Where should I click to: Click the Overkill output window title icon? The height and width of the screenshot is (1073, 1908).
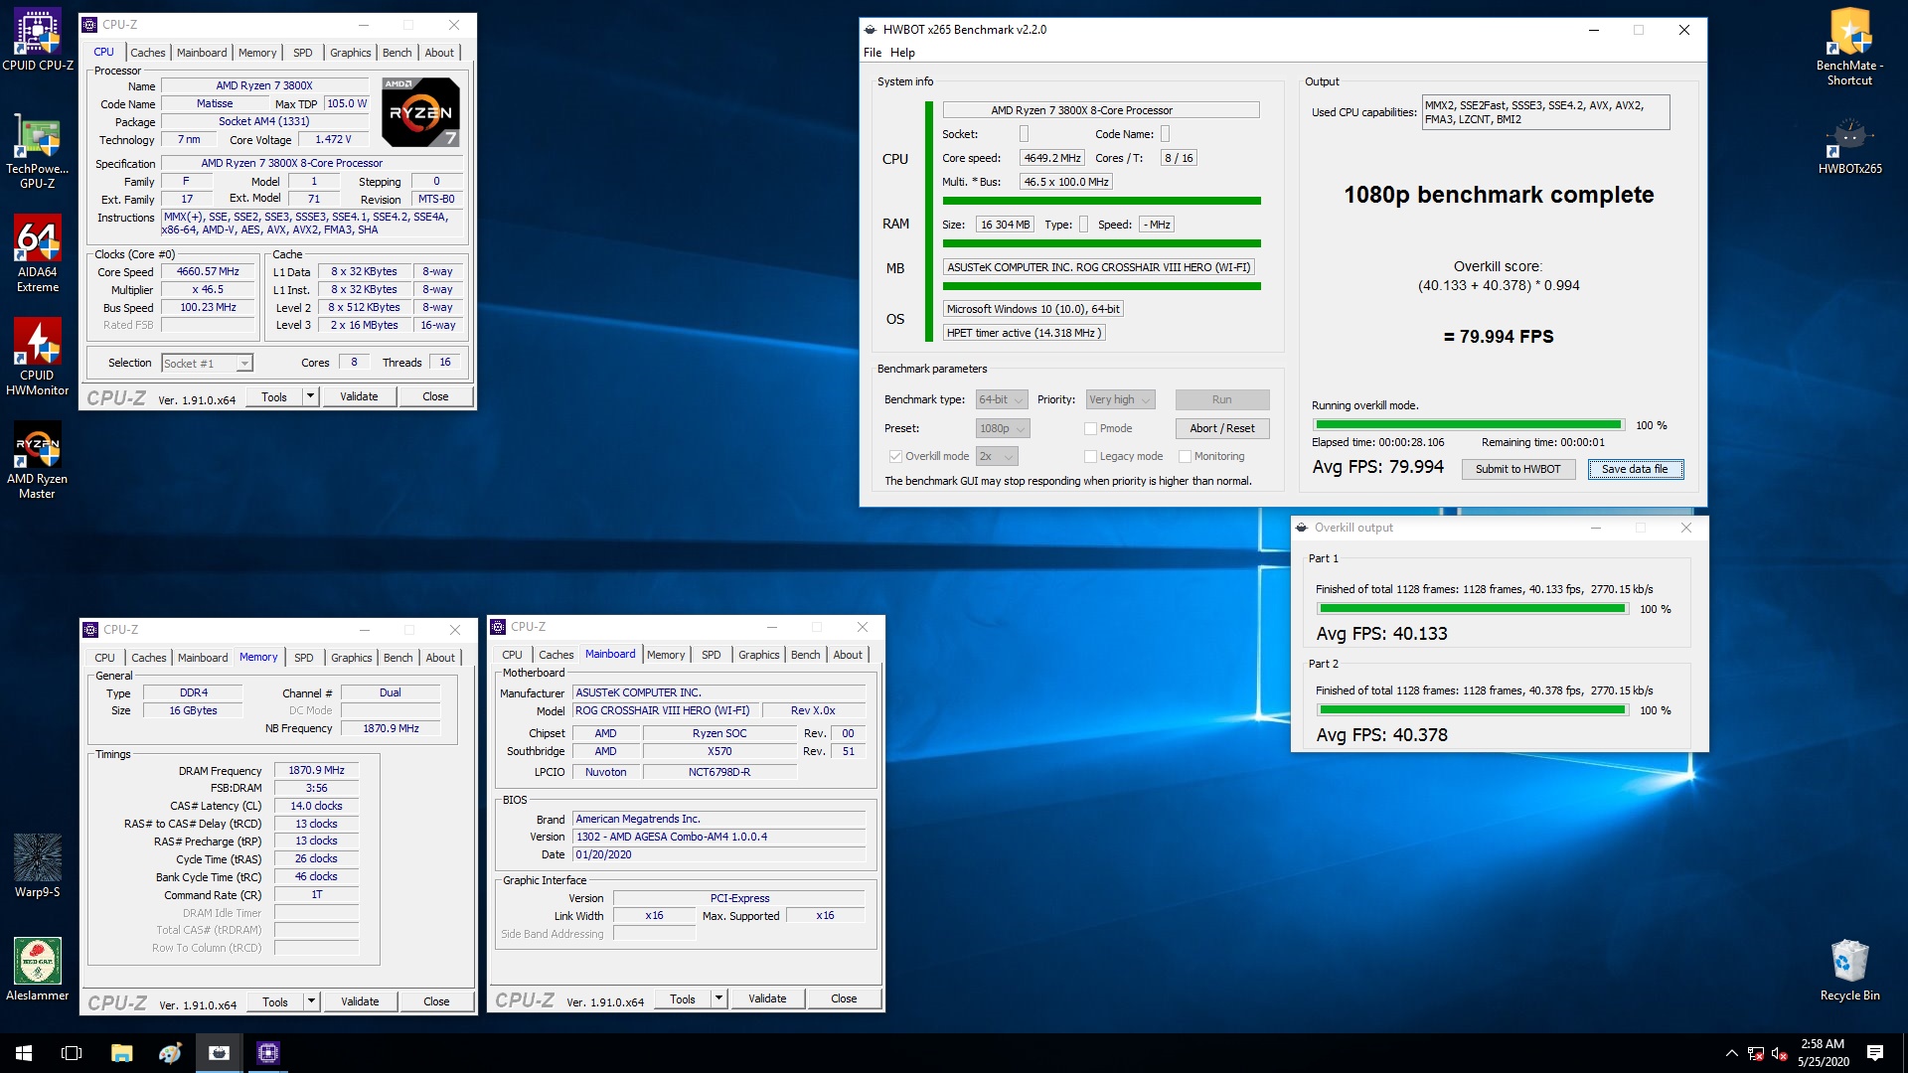[1302, 528]
